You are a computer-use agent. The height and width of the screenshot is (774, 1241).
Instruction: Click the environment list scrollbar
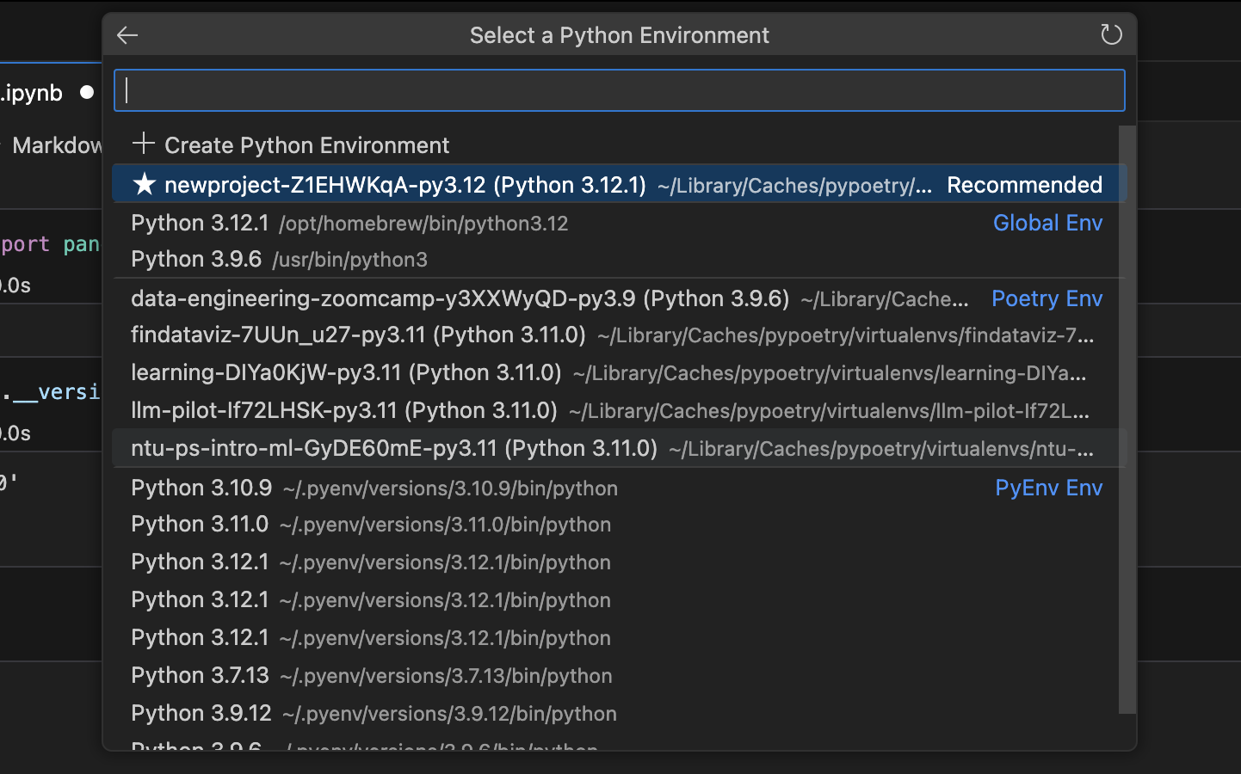point(1127,420)
